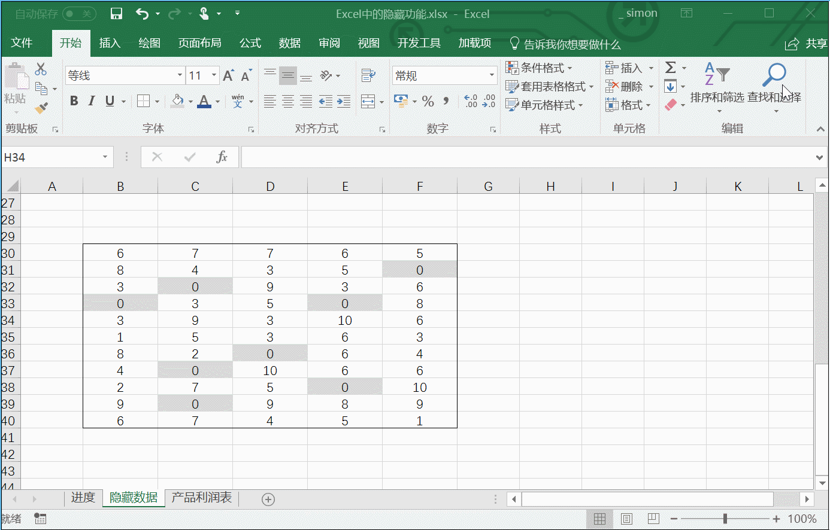Switch to the 插入 Insert tab
Viewport: 830px width, 530px height.
point(110,43)
